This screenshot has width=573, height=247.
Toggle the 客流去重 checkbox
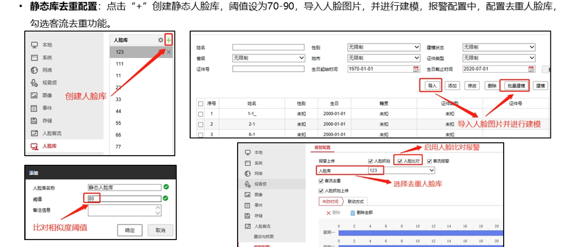click(321, 181)
